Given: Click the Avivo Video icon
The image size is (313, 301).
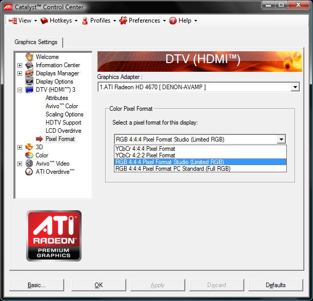Looking at the screenshot, I should [x=29, y=164].
